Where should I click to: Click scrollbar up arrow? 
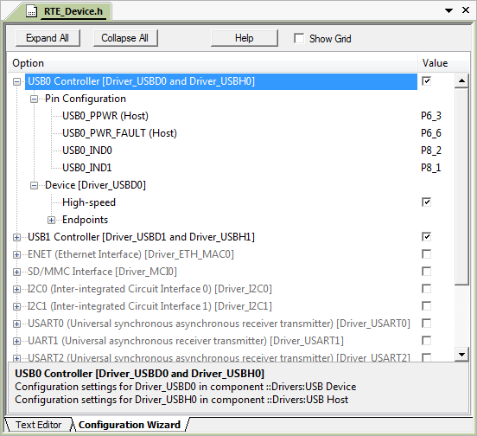[x=461, y=80]
